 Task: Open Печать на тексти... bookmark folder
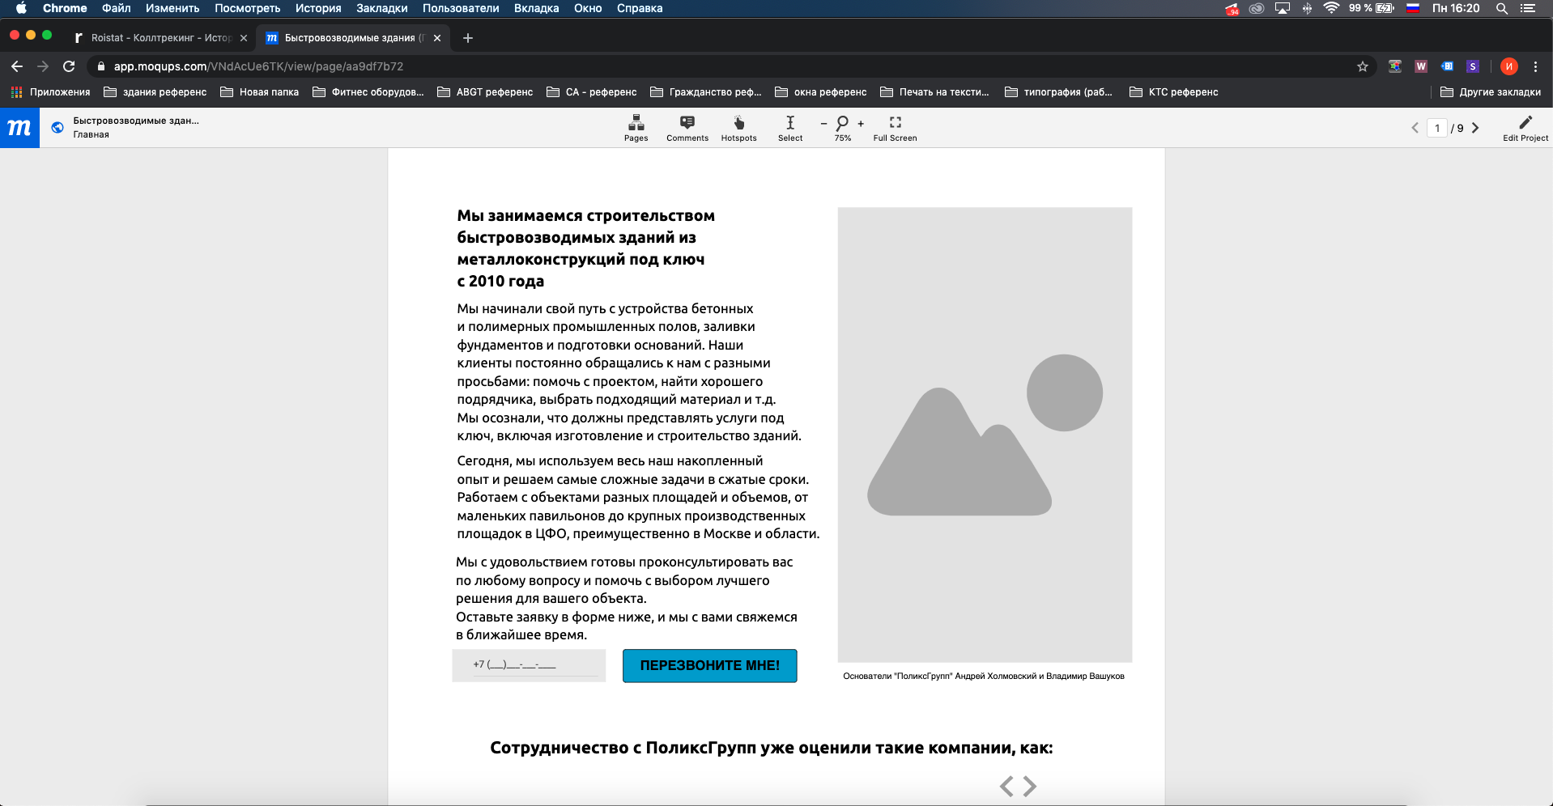tap(935, 92)
